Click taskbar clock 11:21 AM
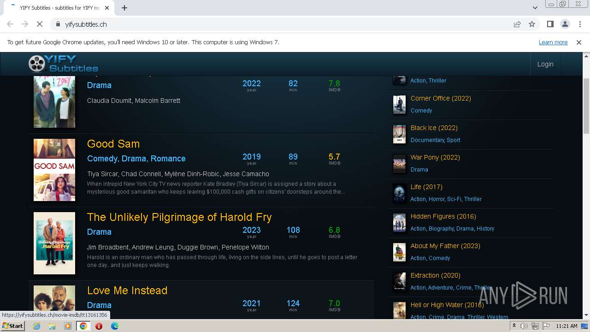Screen dimensions: 590x332 [x=566, y=326]
